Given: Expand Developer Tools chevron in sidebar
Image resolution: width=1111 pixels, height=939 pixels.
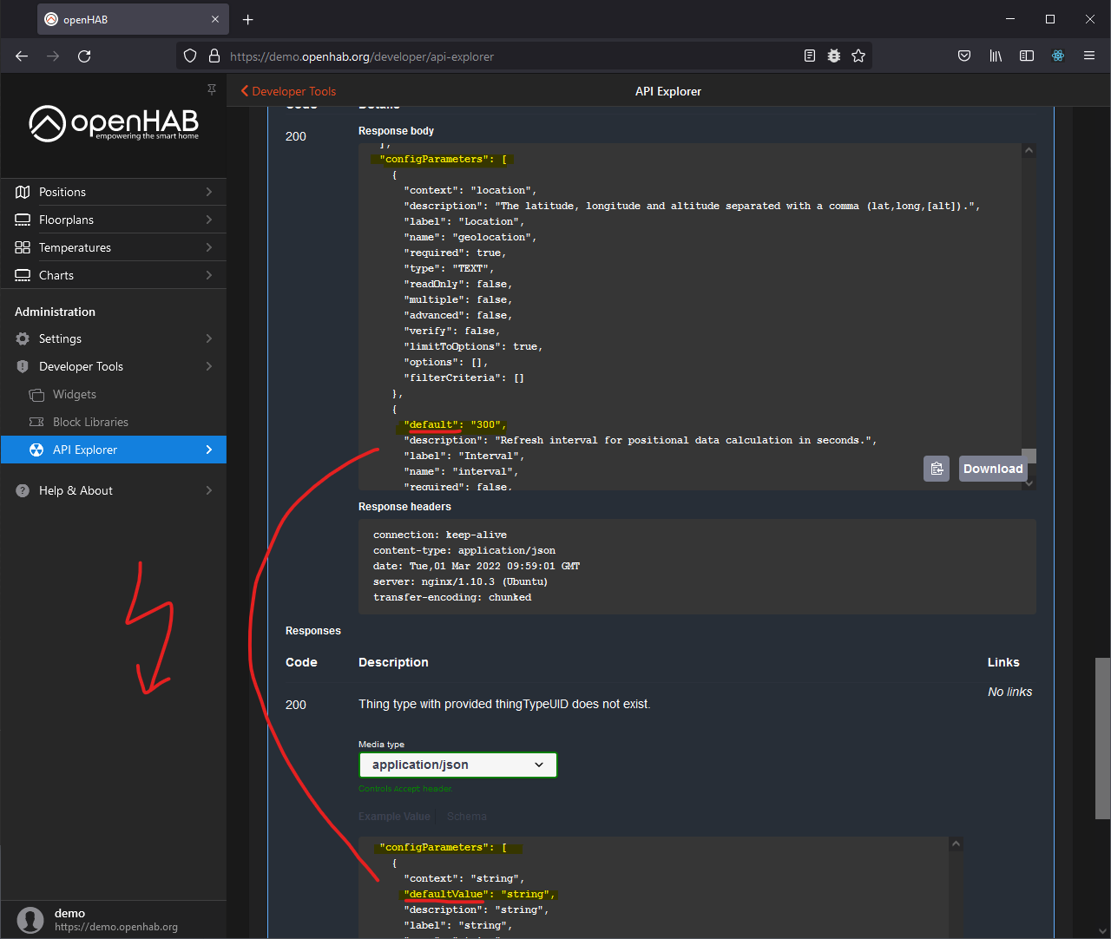Looking at the screenshot, I should click(209, 366).
